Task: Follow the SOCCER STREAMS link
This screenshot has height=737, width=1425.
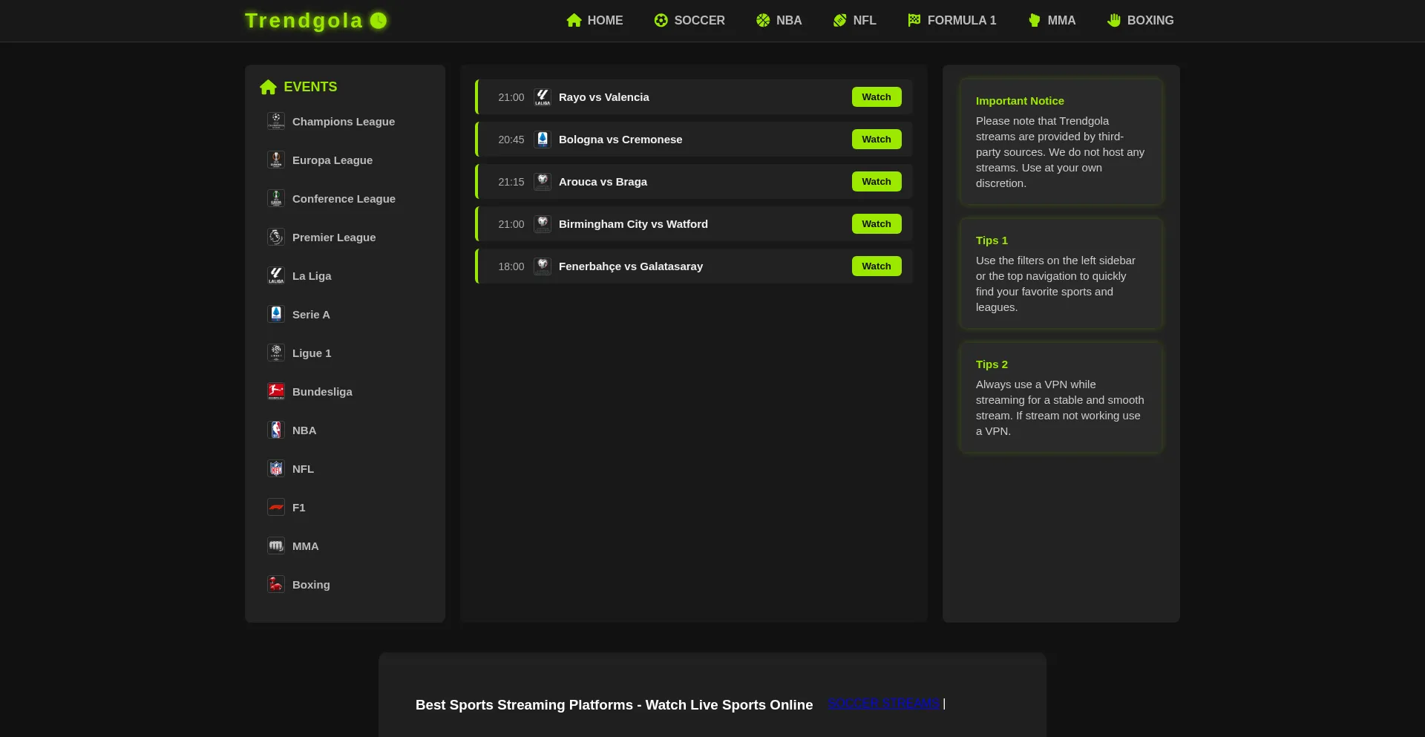Action: coord(884,704)
